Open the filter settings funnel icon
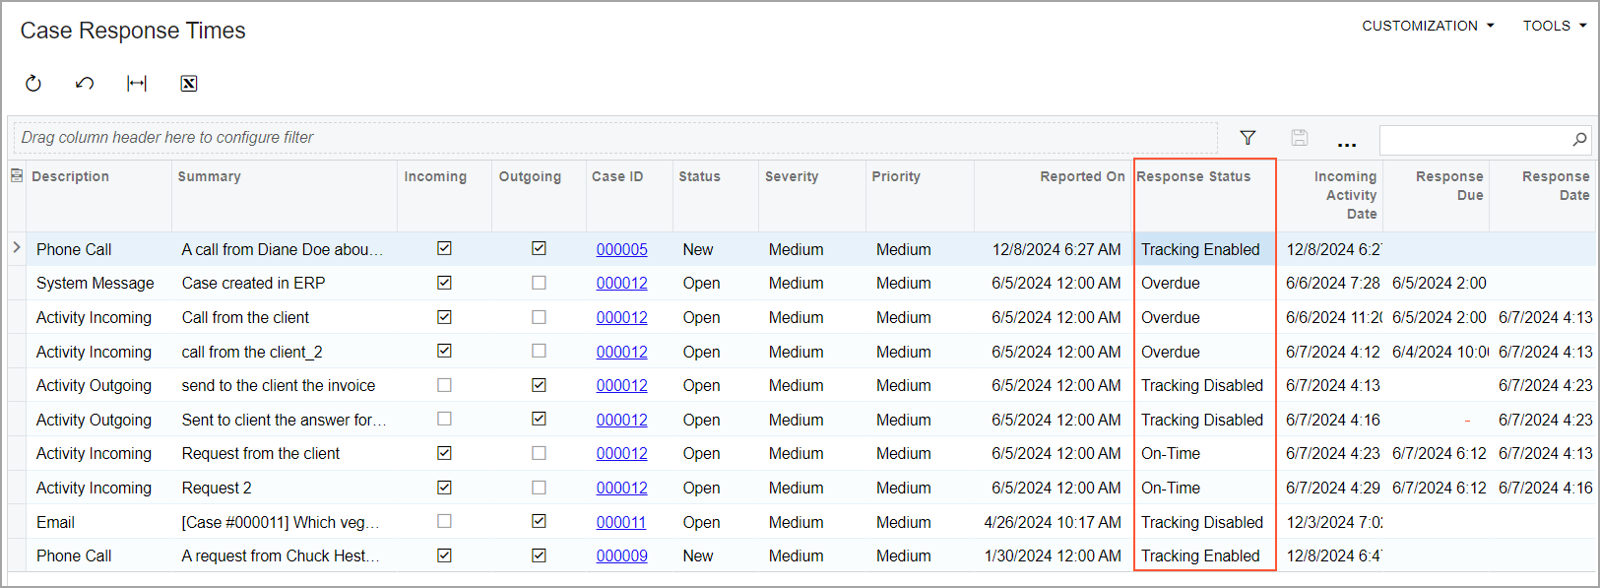The height and width of the screenshot is (588, 1600). tap(1248, 138)
